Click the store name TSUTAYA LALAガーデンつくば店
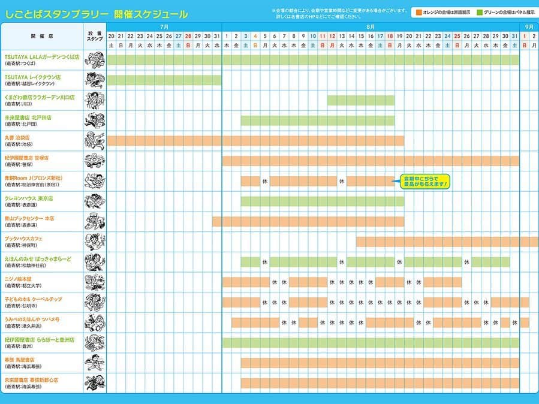The width and height of the screenshot is (539, 404). click(42, 57)
